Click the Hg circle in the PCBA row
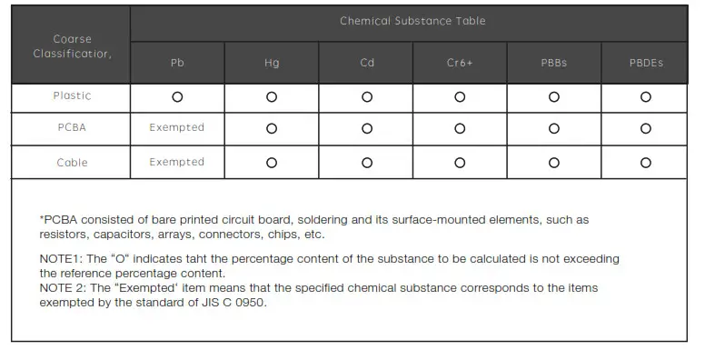 [x=272, y=129]
